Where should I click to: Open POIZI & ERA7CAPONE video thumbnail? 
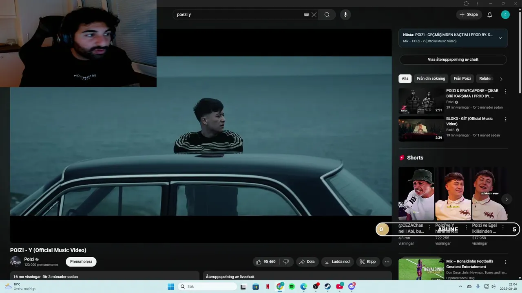pos(421,101)
